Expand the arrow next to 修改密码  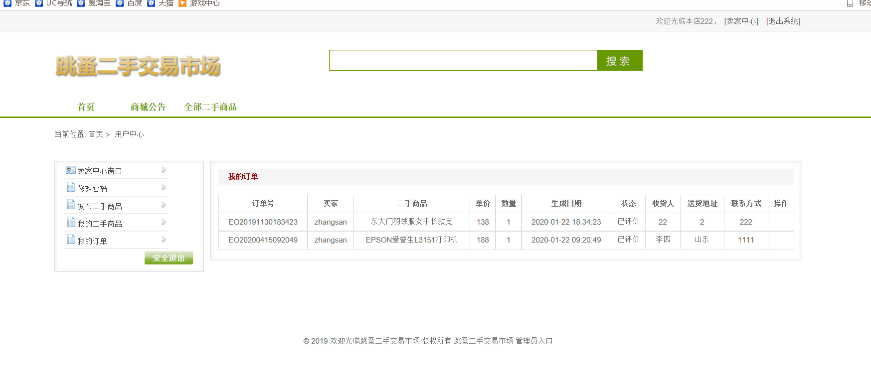pos(164,188)
